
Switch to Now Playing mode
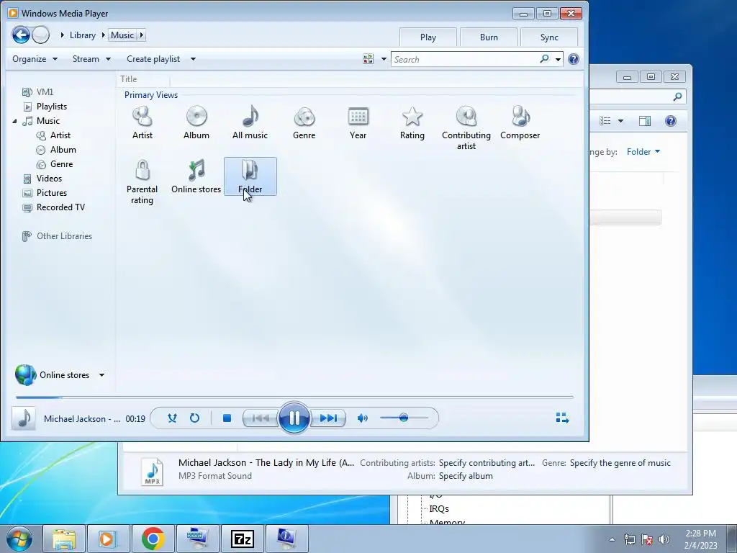pyautogui.click(x=562, y=418)
